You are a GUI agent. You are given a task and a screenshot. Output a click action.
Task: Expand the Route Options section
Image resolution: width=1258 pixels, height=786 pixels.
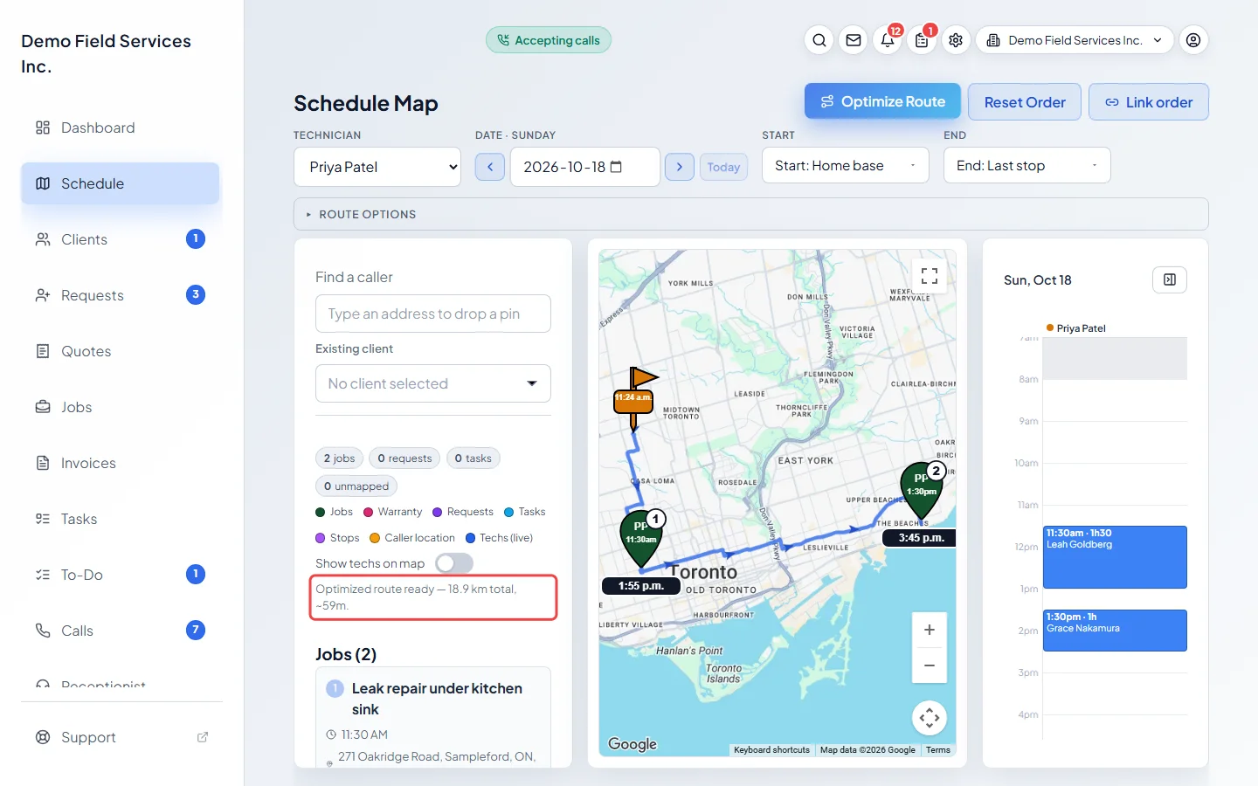(x=751, y=214)
